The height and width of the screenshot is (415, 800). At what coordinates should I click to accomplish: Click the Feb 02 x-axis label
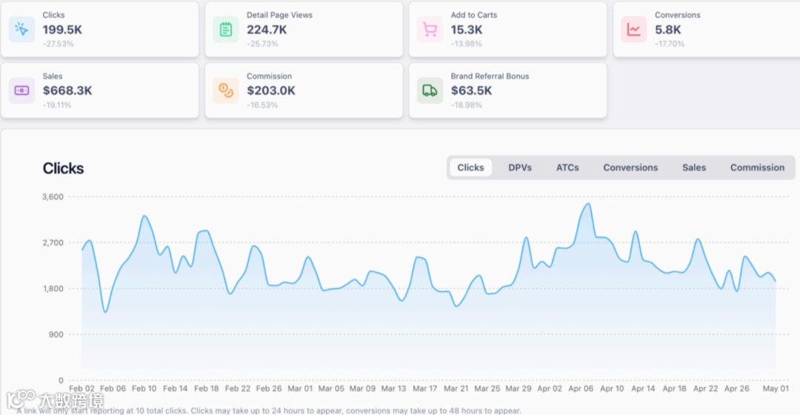[x=81, y=388]
